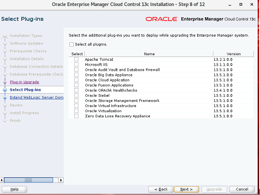260x195 pixels.
Task: Select the Oracle Siebel checkbox
Action: pyautogui.click(x=76, y=96)
